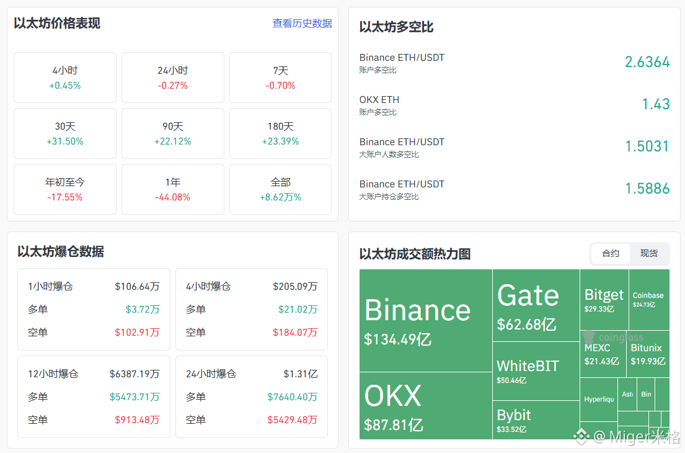685x453 pixels.
Task: Click the long liquidation value $7640.40万
Action: pyautogui.click(x=292, y=397)
